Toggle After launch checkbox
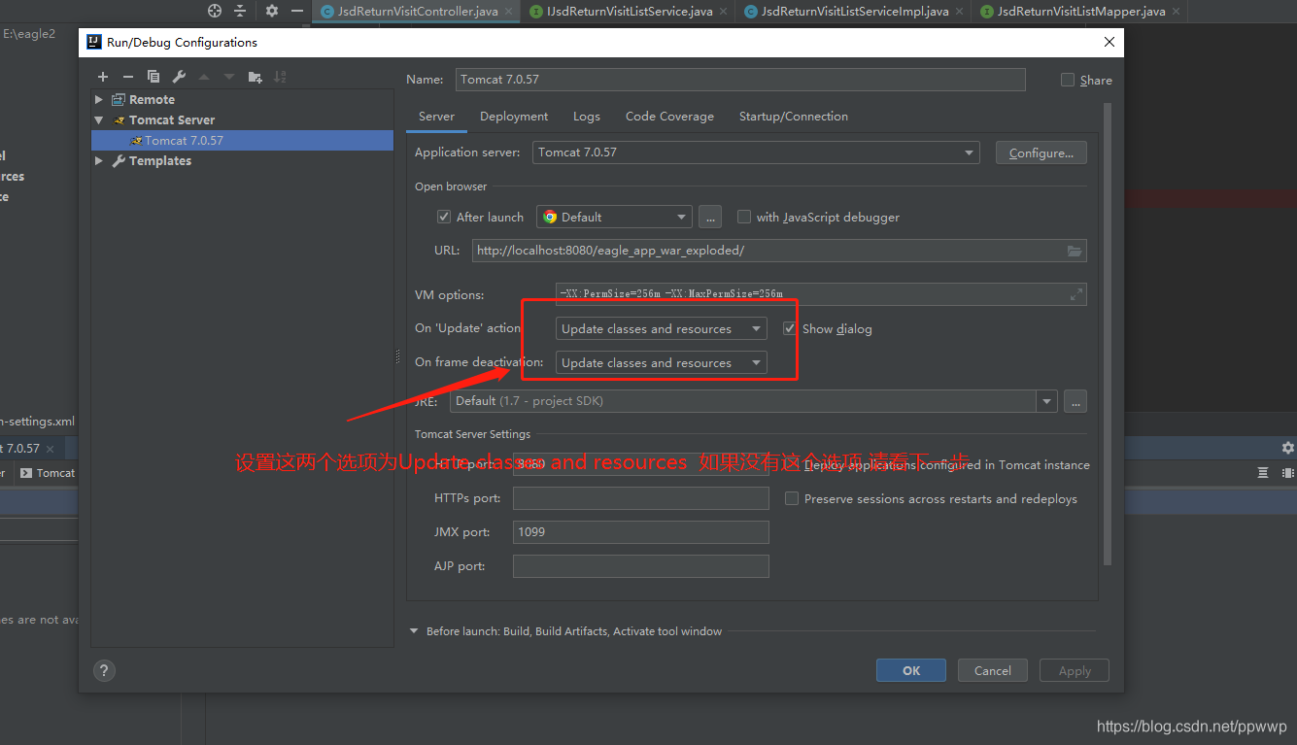The height and width of the screenshot is (745, 1297). (444, 217)
